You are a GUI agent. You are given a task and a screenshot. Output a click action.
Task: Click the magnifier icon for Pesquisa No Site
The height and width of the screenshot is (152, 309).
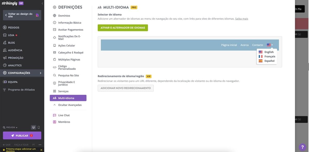coord(54,75)
